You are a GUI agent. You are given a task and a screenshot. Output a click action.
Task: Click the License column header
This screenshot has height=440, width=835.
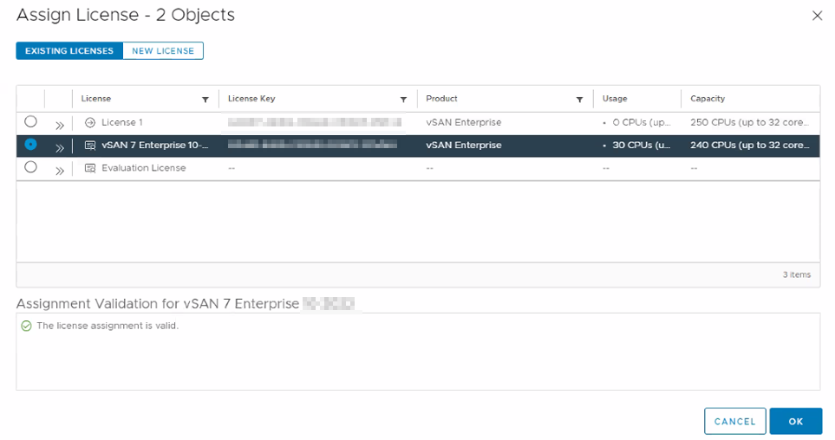point(96,99)
